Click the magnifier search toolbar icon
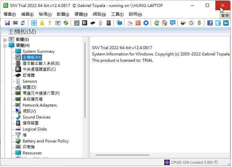Image resolution: width=232 pixels, height=167 pixels. point(130,23)
